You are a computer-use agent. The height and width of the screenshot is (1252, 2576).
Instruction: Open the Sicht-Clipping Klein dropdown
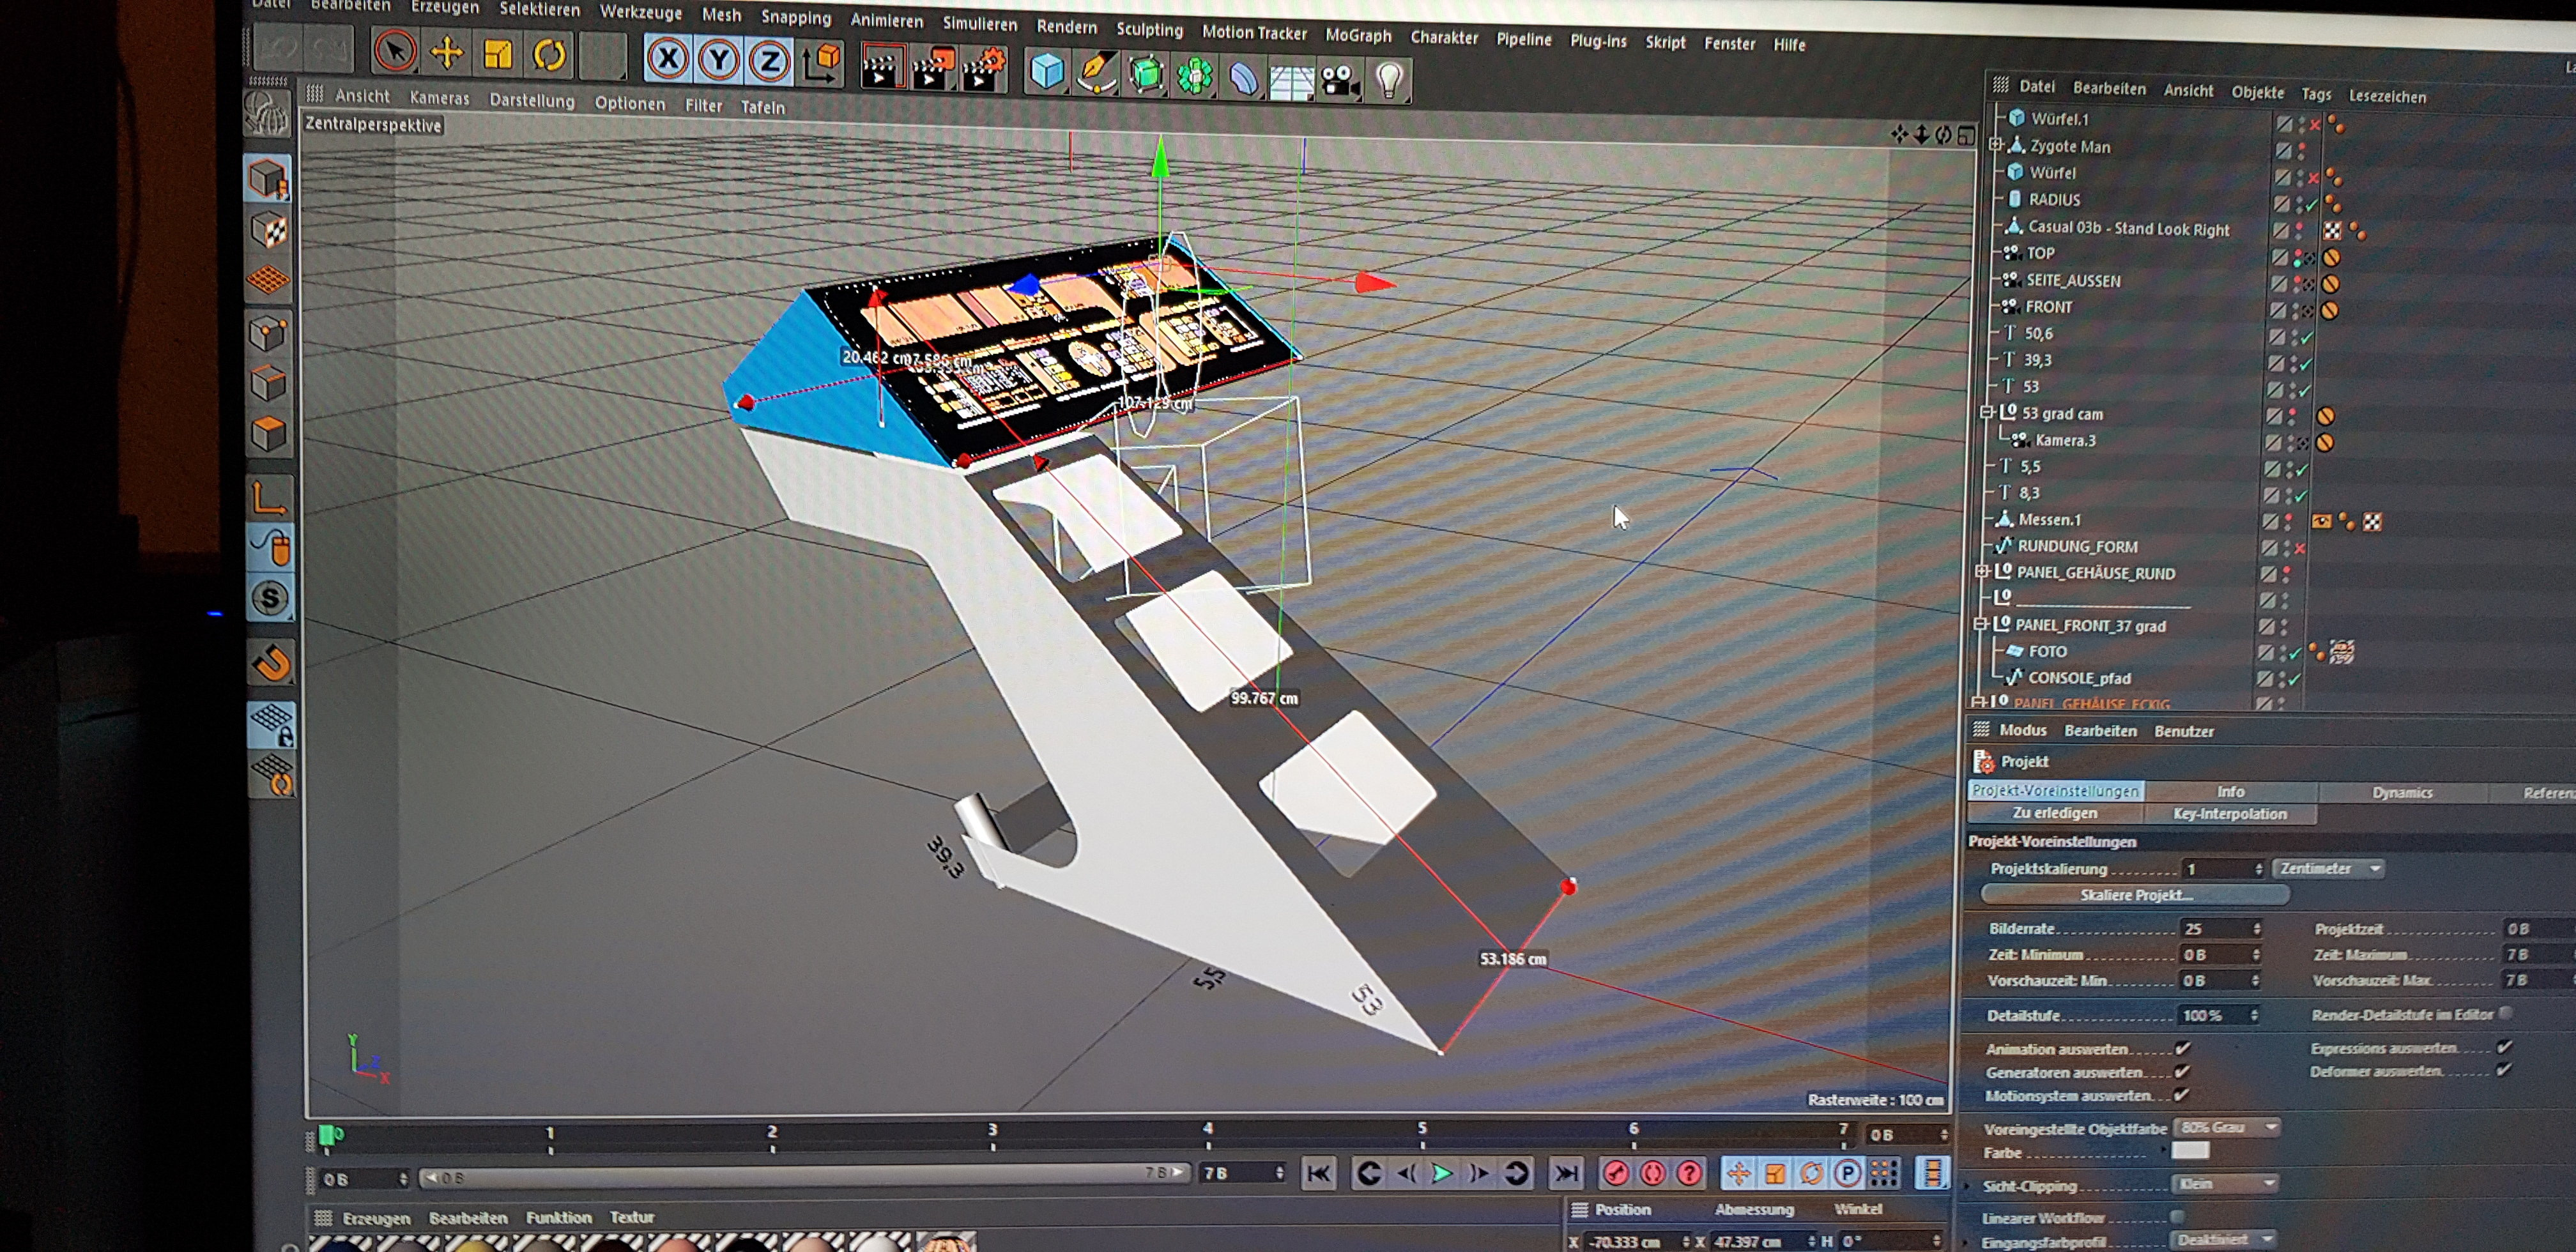(2225, 1184)
